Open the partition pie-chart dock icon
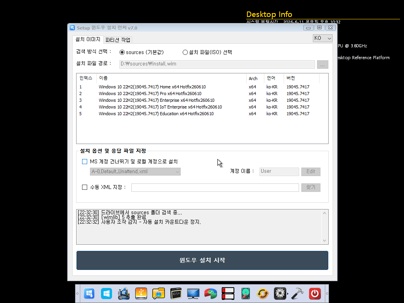Screen dimensions: 404x303 tap(211, 294)
